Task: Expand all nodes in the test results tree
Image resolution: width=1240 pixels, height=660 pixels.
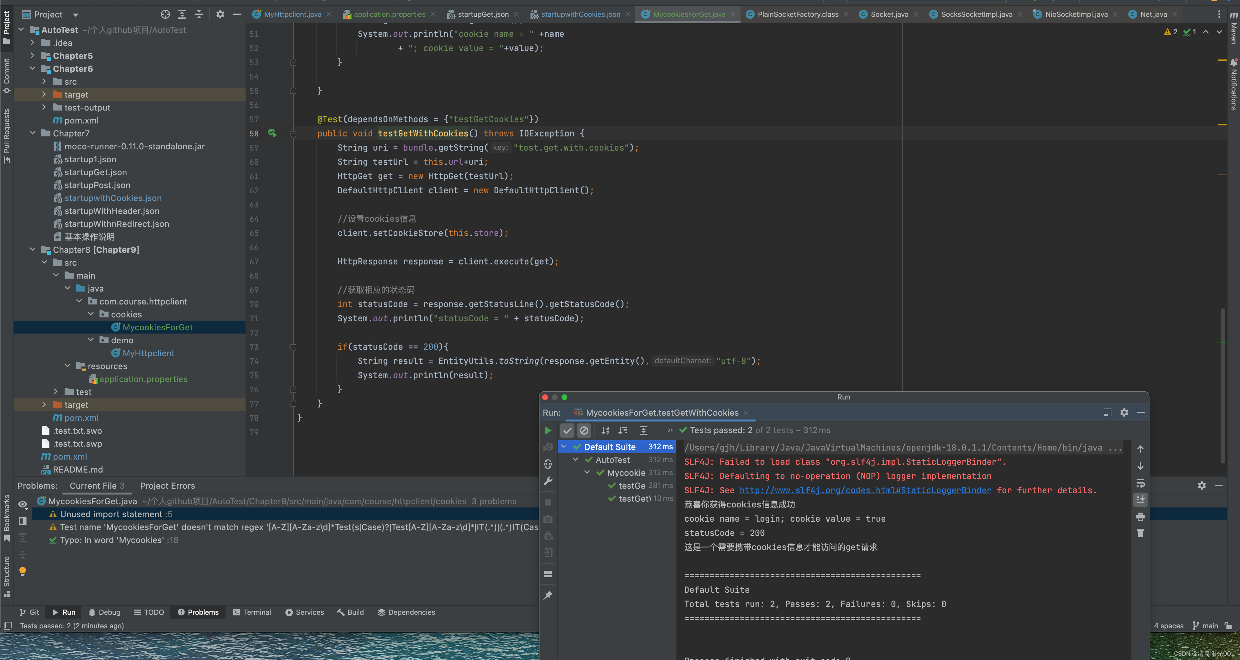Action: (x=644, y=431)
